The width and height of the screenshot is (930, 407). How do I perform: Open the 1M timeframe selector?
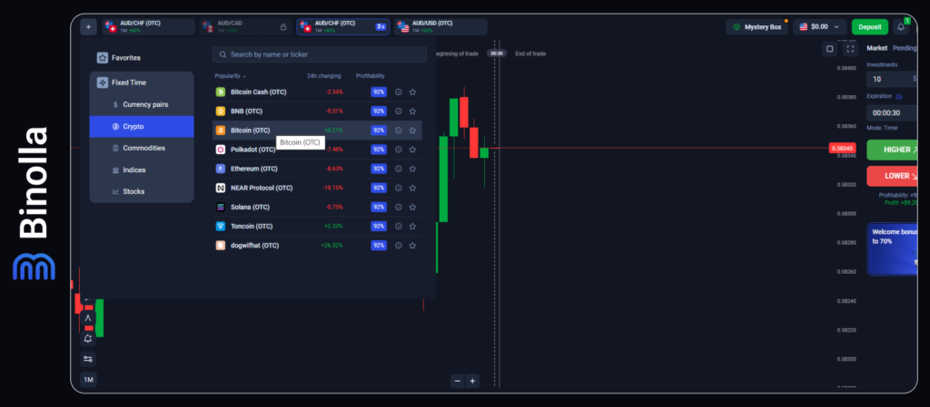[88, 379]
